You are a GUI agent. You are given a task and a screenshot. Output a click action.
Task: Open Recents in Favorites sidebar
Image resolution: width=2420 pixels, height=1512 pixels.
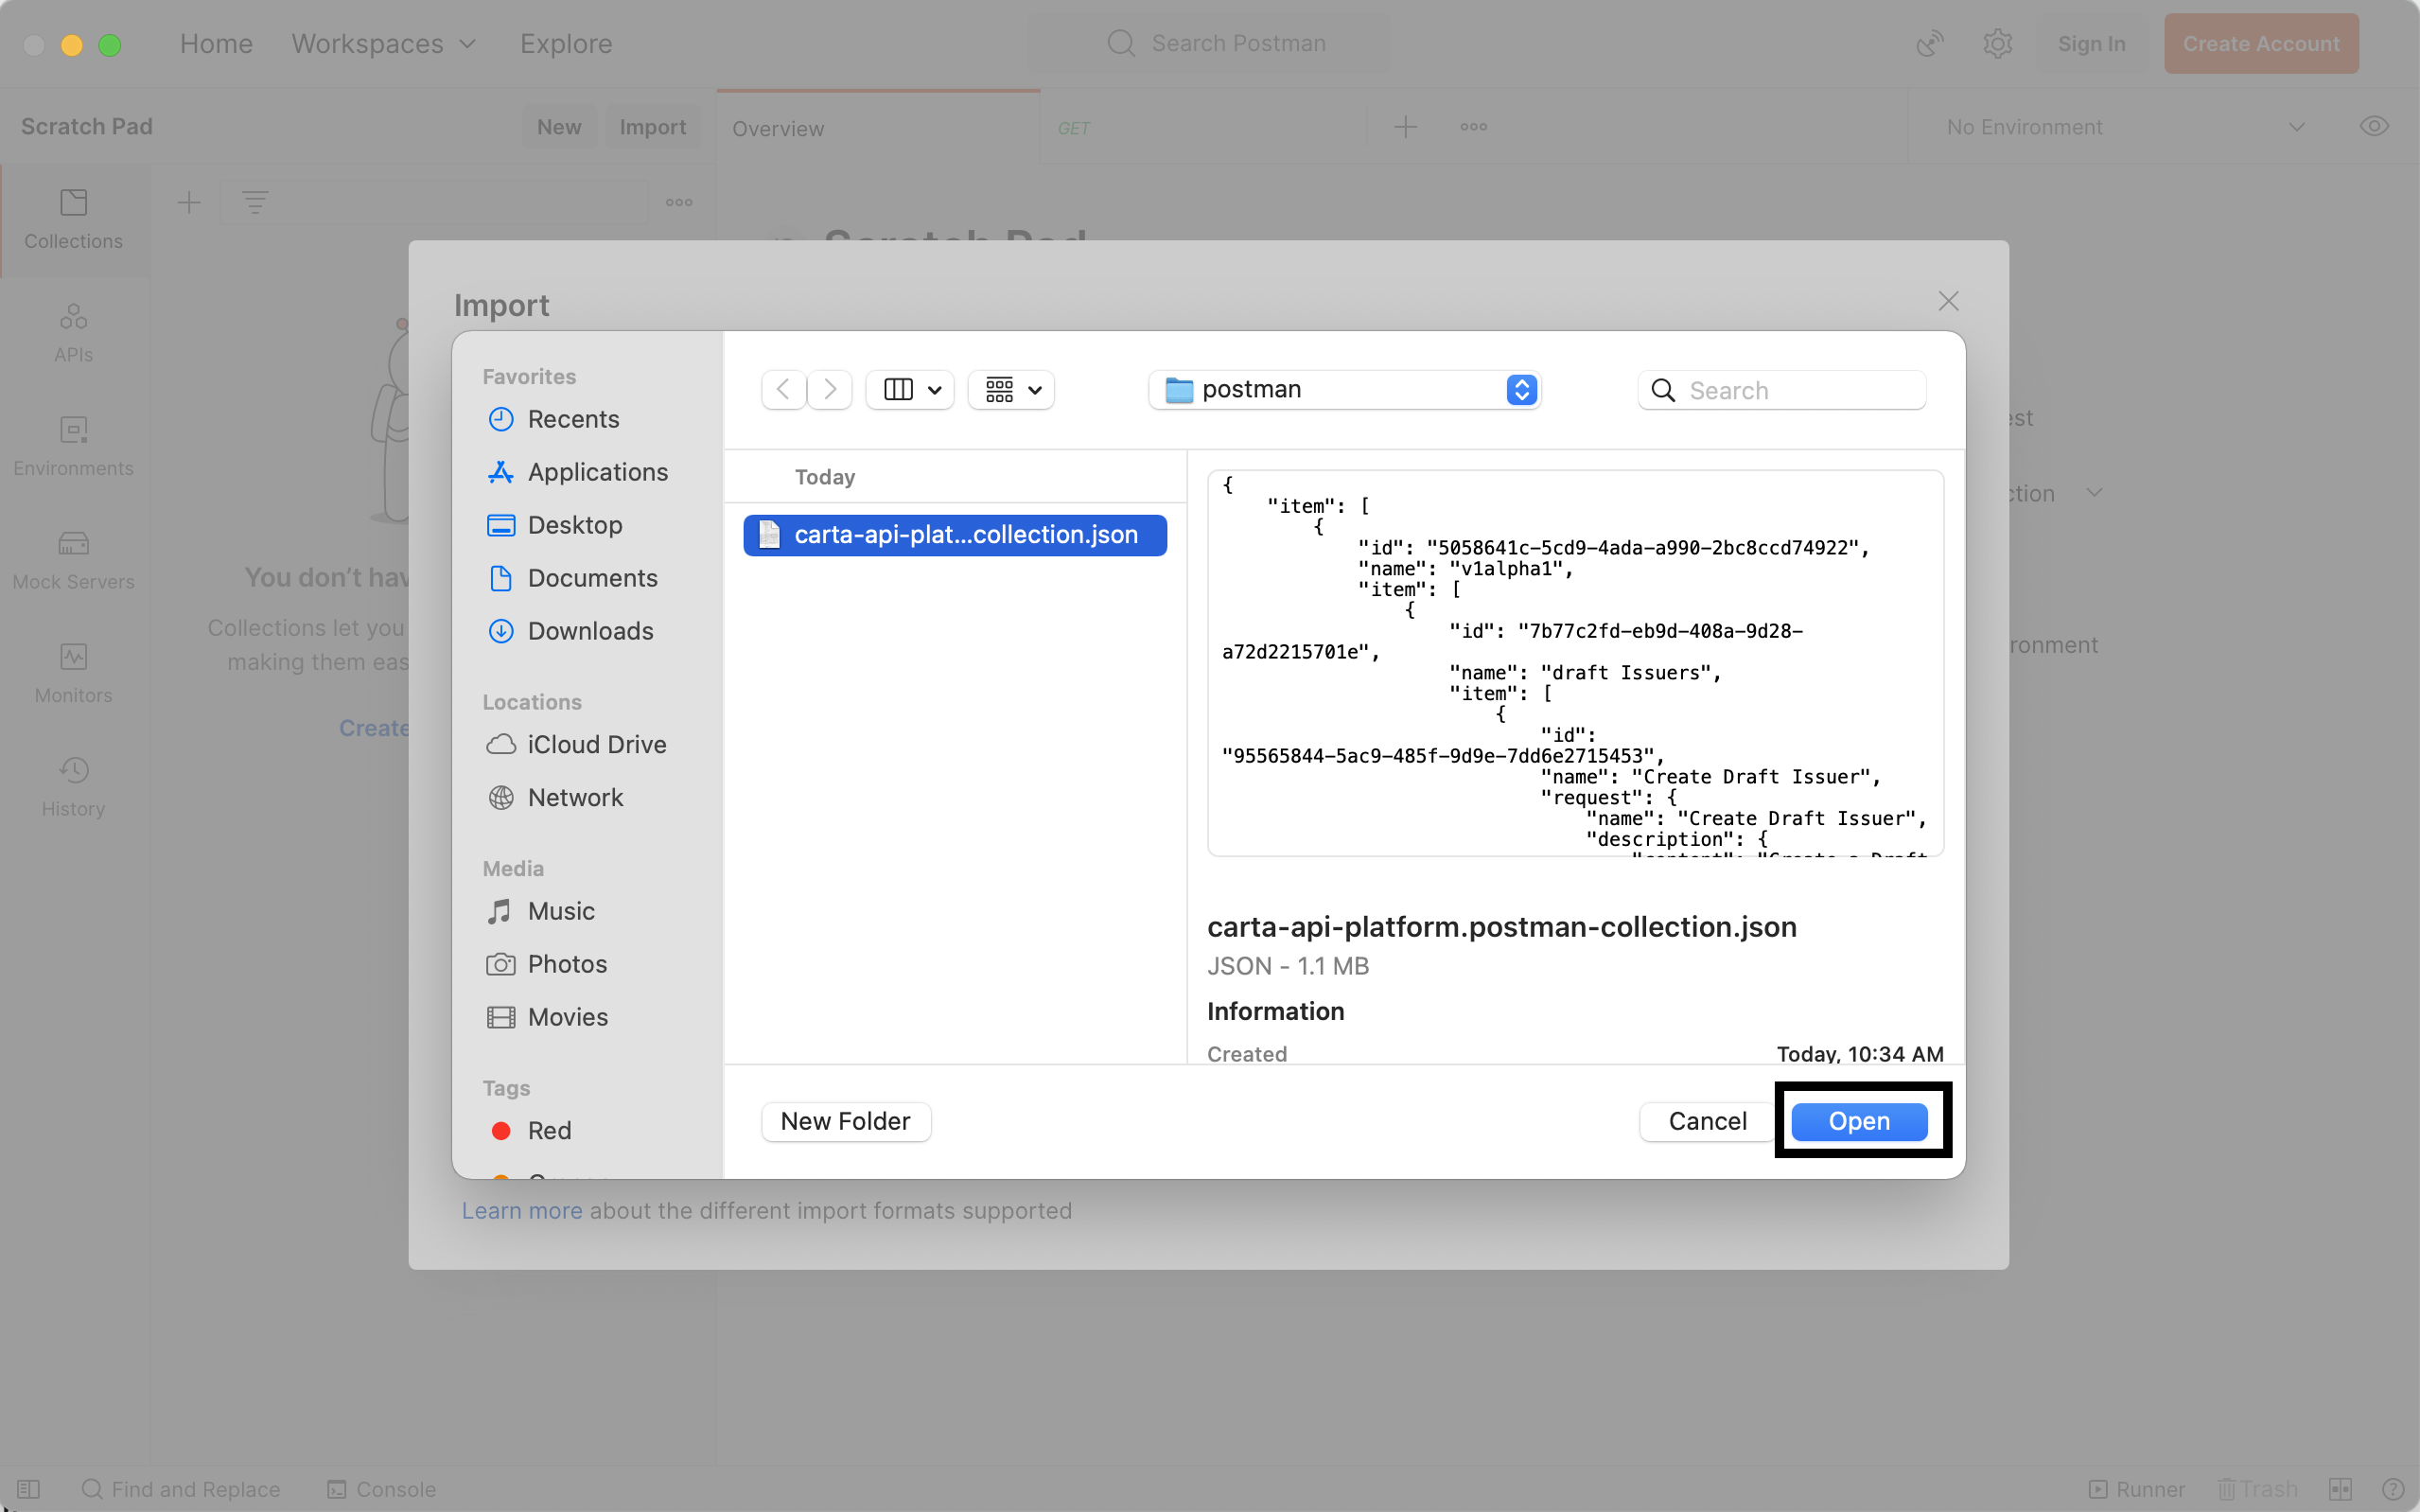(x=572, y=419)
